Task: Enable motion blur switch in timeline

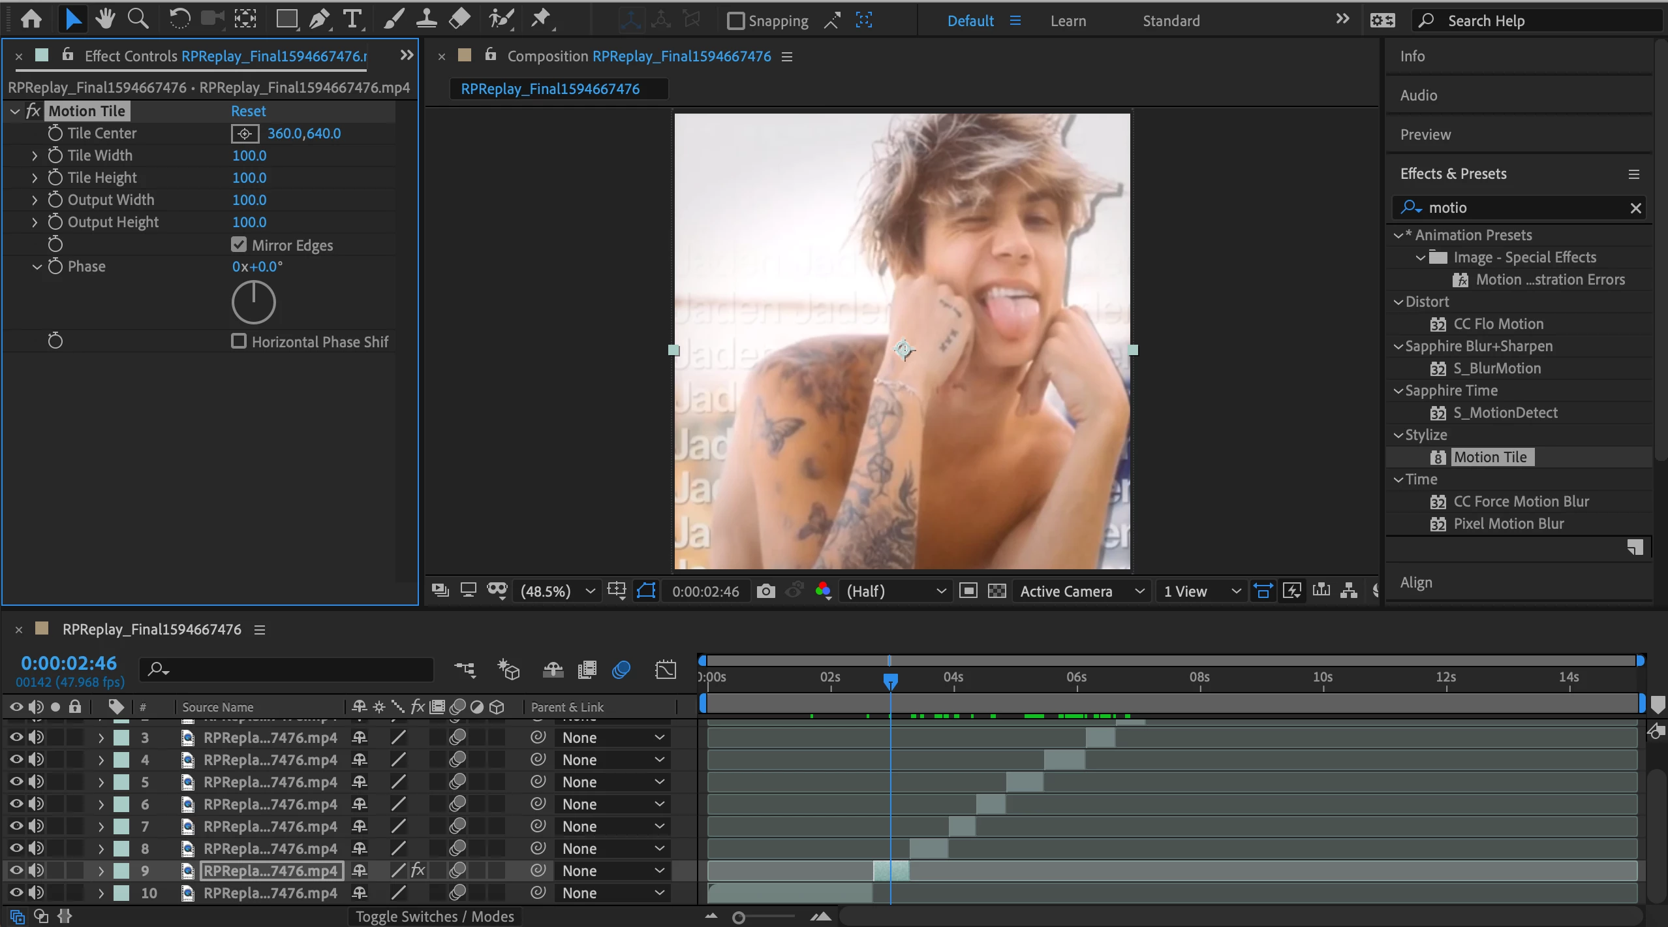Action: point(621,670)
